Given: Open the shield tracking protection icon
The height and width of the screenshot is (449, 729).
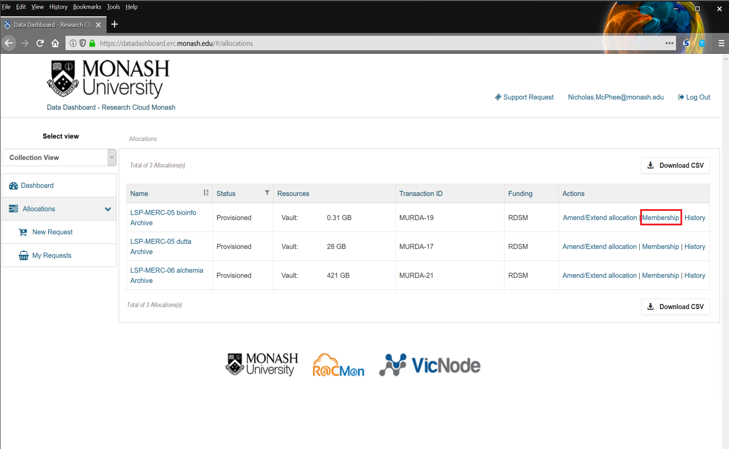Looking at the screenshot, I should [83, 43].
